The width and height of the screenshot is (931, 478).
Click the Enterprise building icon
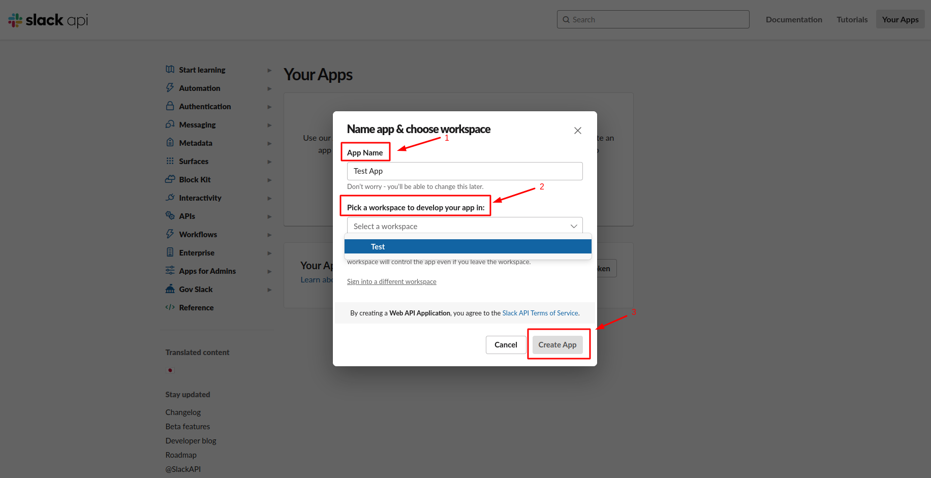tap(170, 252)
